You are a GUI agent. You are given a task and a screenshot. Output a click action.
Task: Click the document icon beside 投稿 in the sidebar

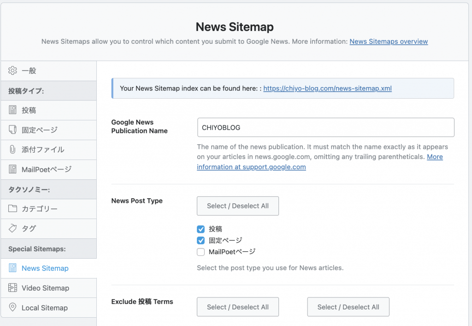click(12, 110)
